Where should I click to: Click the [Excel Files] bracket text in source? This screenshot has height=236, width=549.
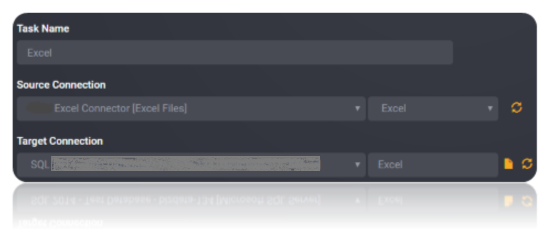tap(159, 108)
